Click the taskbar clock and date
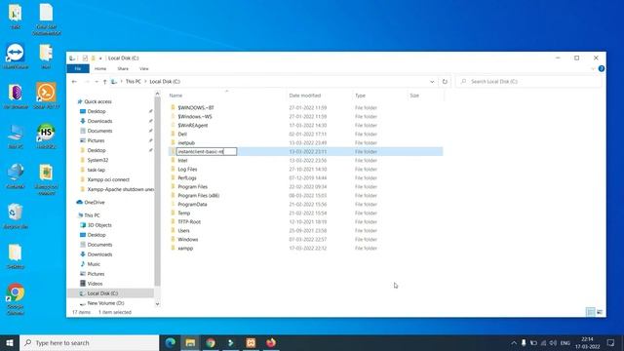 [x=587, y=342]
